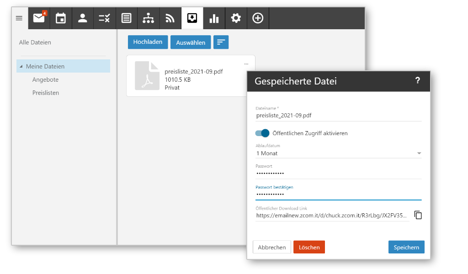Collapse the Meine Dateien tree node
468x274 pixels.
click(21, 67)
